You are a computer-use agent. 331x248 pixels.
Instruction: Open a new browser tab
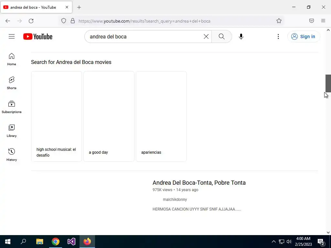pyautogui.click(x=79, y=7)
